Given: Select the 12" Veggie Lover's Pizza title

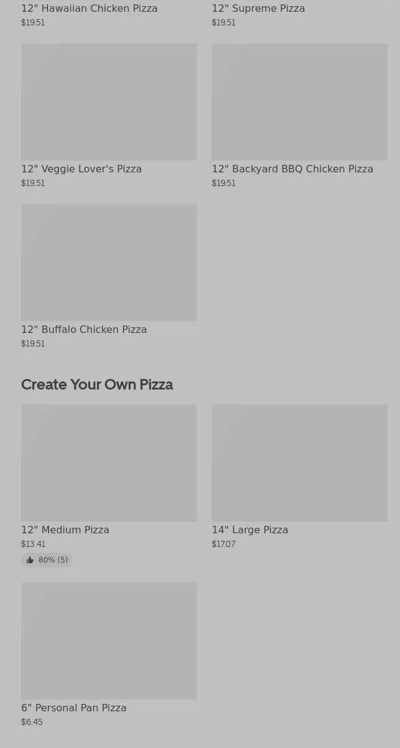Looking at the screenshot, I should (x=81, y=169).
